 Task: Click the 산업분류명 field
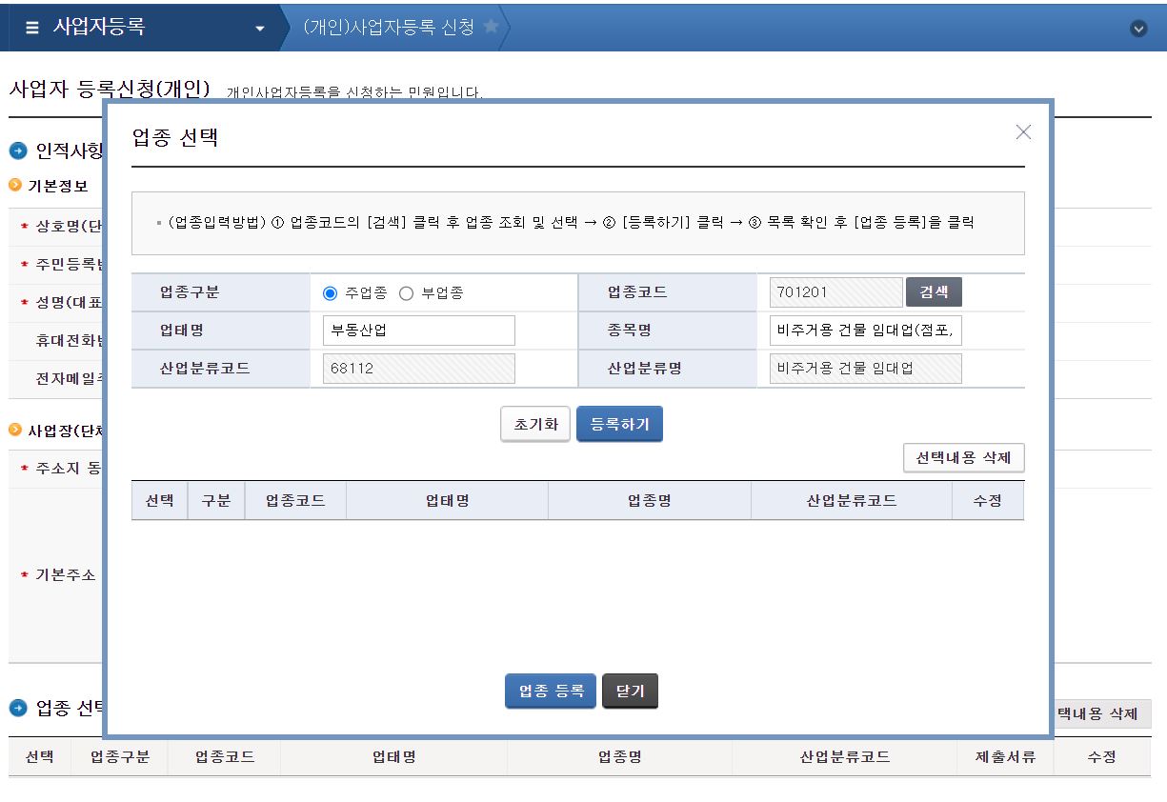pos(866,369)
